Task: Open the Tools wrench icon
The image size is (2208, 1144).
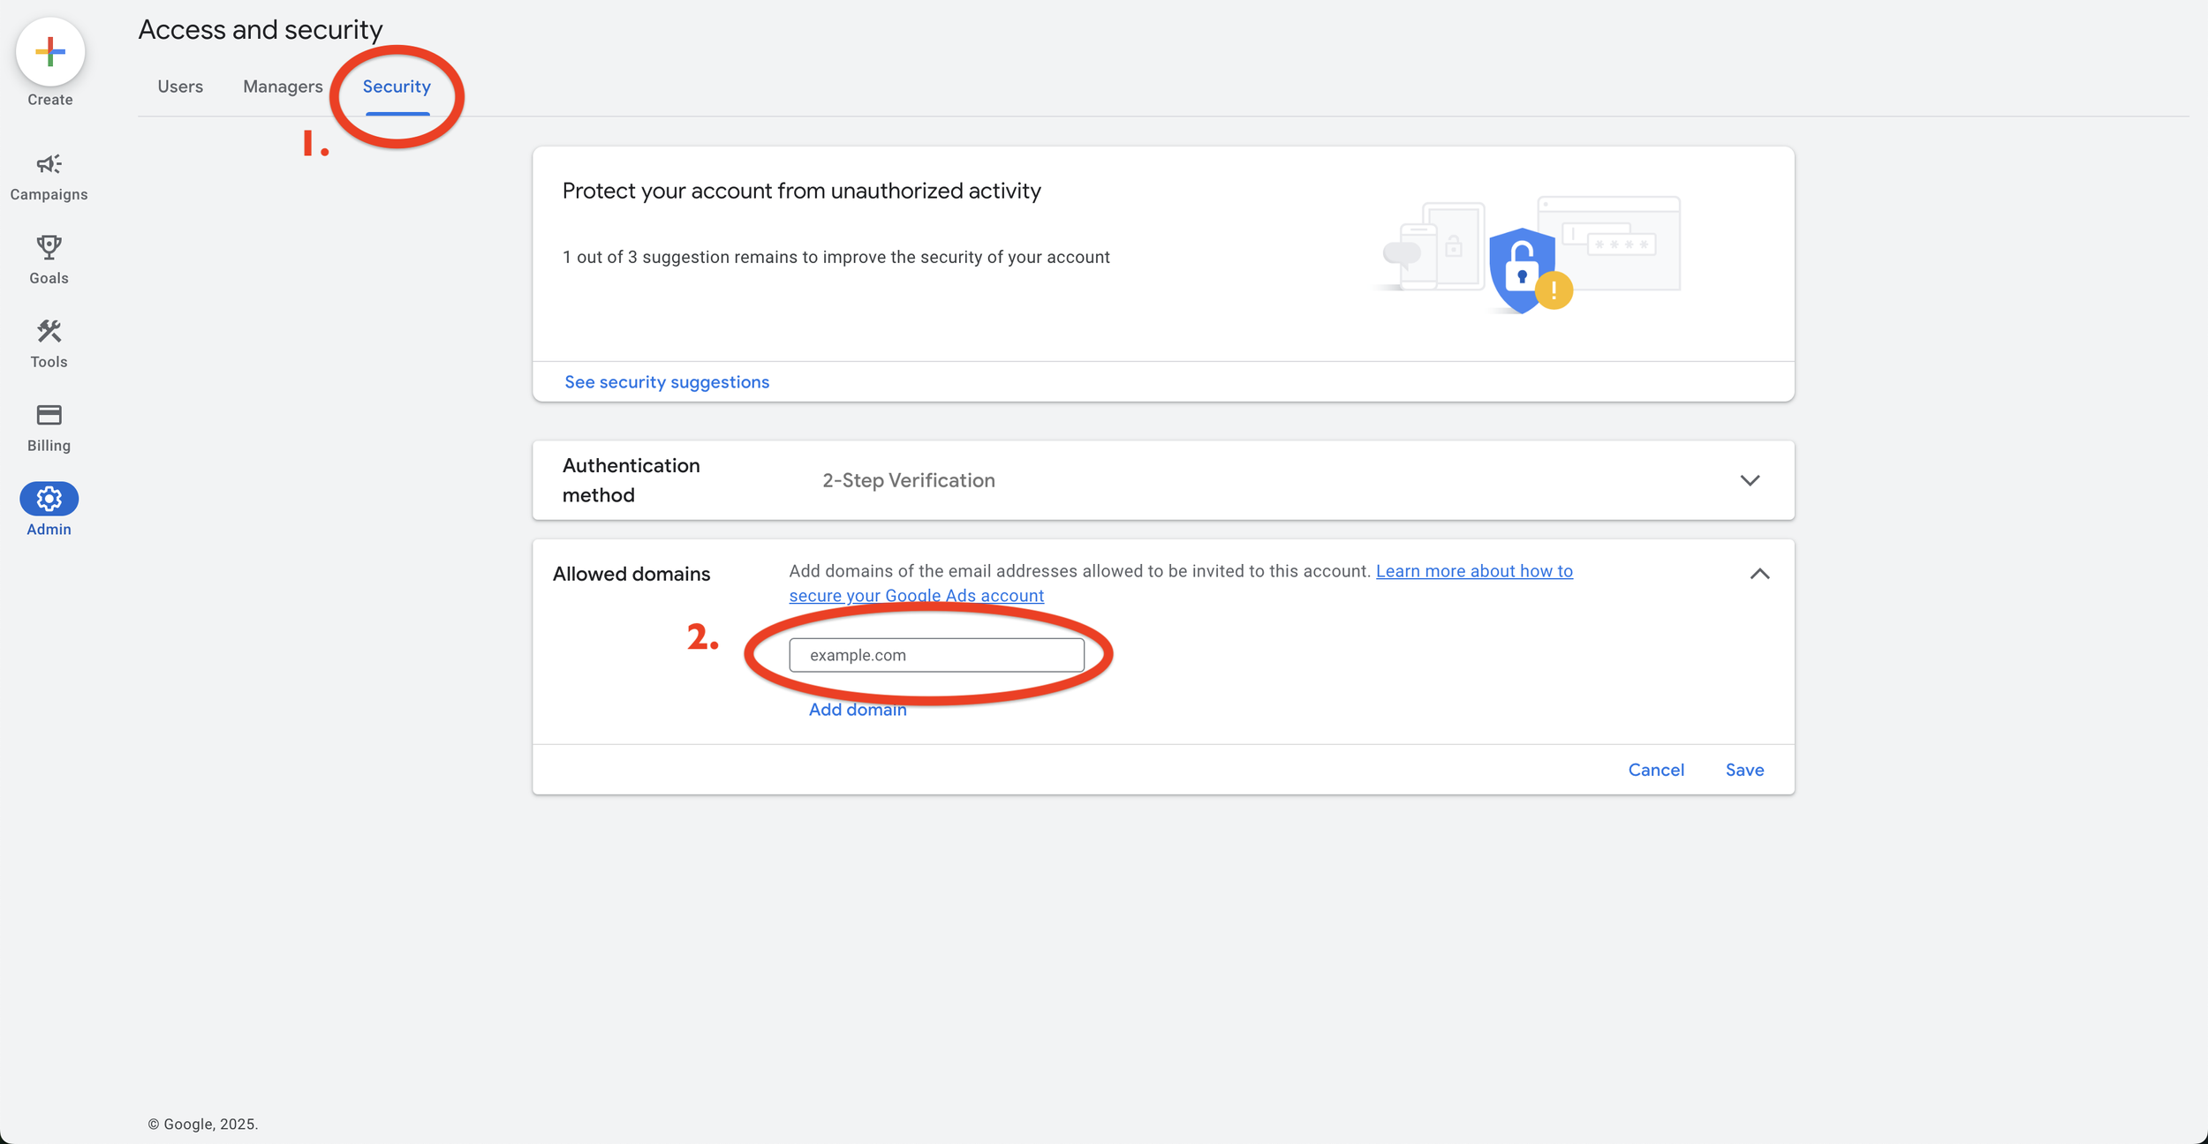Action: coord(49,331)
